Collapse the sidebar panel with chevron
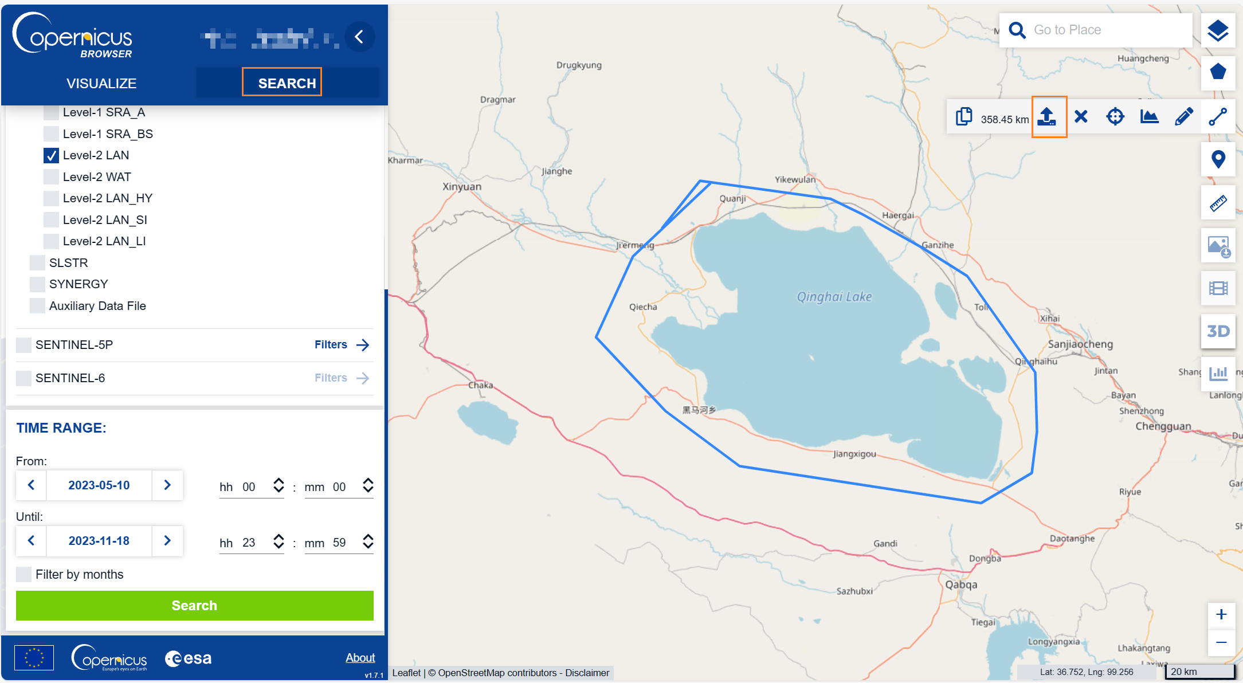This screenshot has width=1243, height=683. [x=359, y=37]
